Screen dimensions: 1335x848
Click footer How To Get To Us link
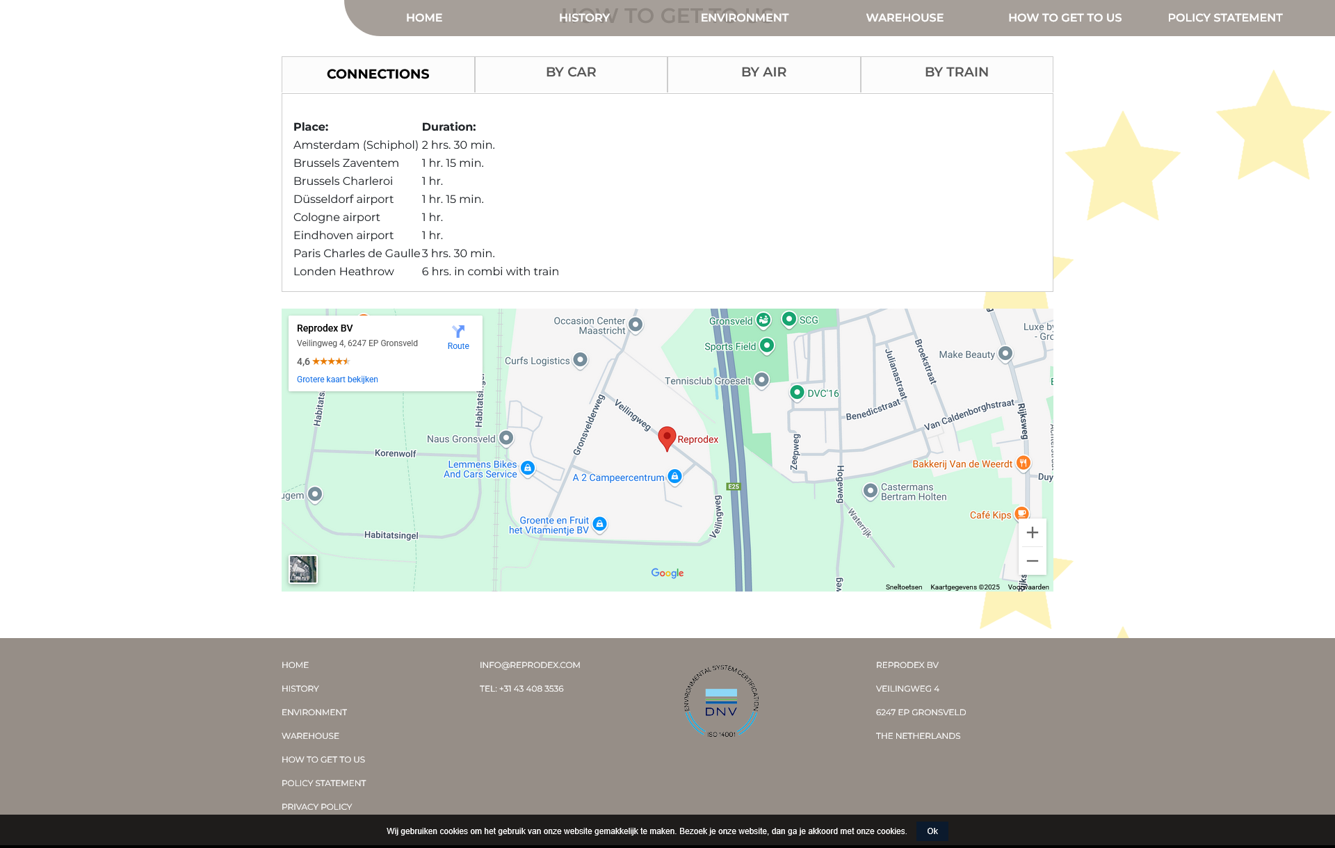(323, 760)
